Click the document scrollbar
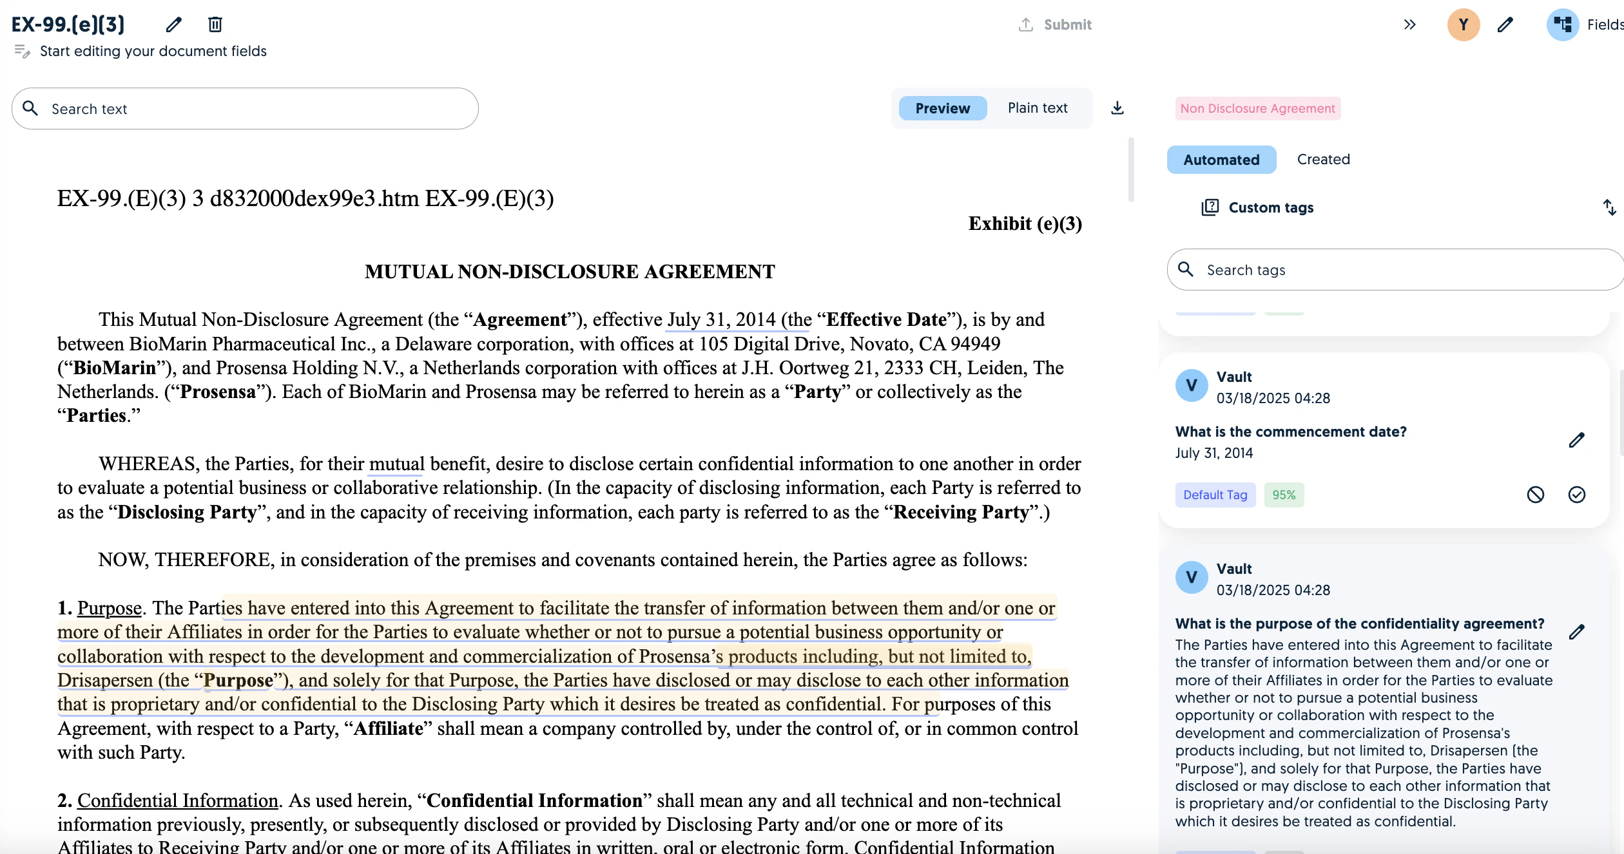The image size is (1624, 854). click(x=1131, y=169)
